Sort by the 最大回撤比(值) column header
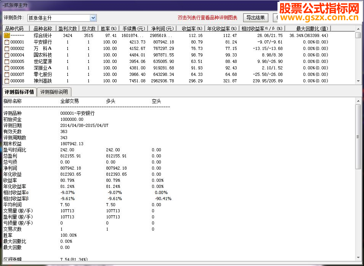This screenshot has height=266, width=364. 308,29
